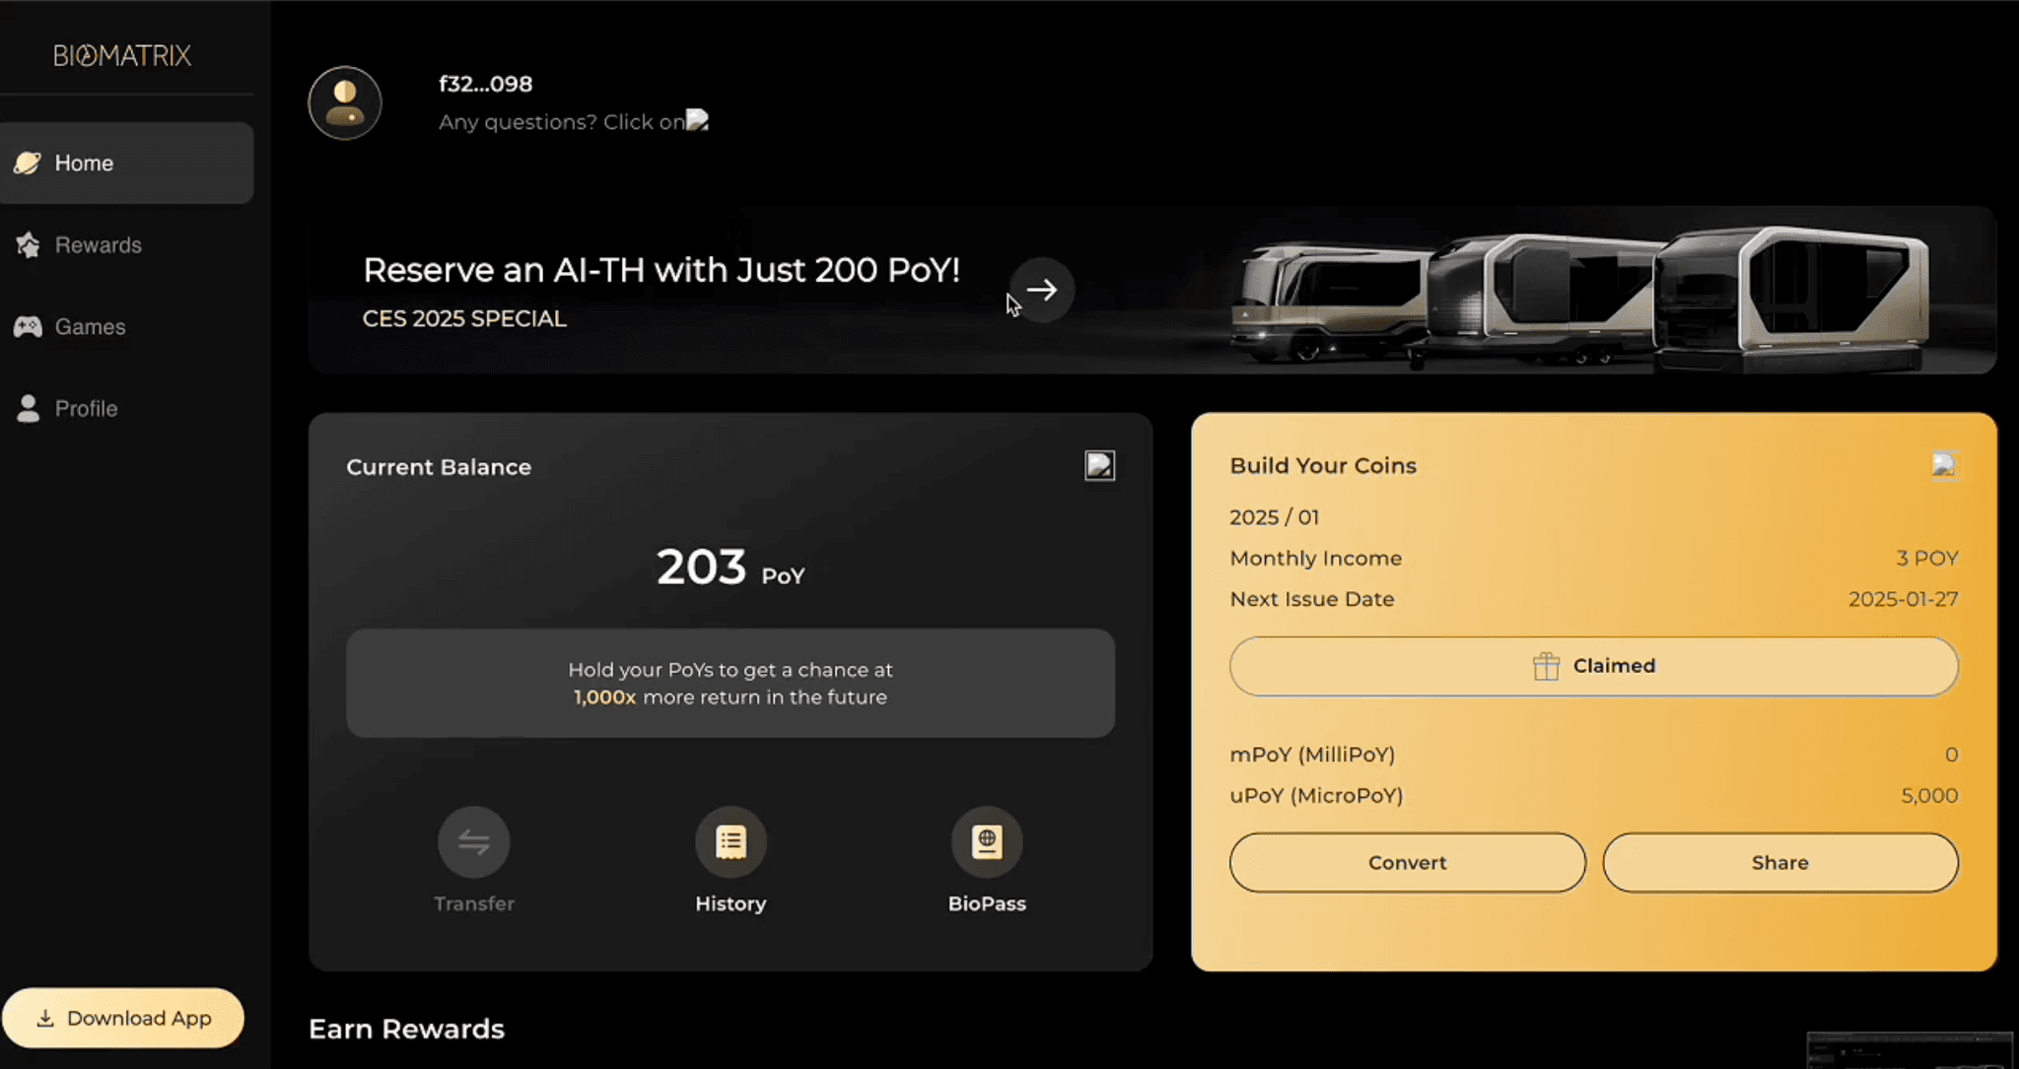Click the icon on Build Your Coins card

click(x=1944, y=464)
